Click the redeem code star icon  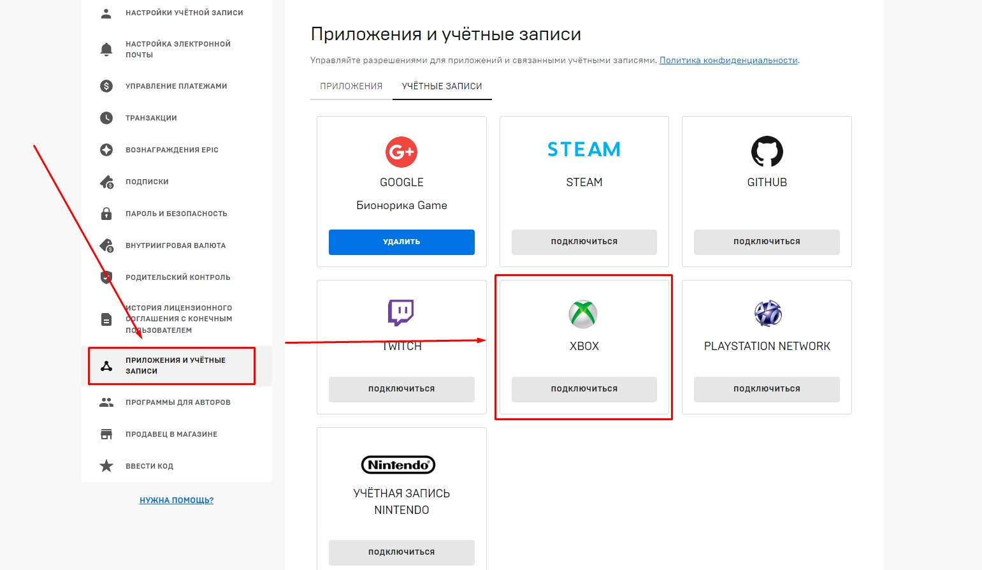click(x=106, y=466)
